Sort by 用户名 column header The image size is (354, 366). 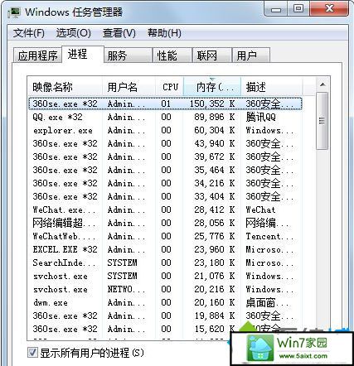tap(129, 87)
